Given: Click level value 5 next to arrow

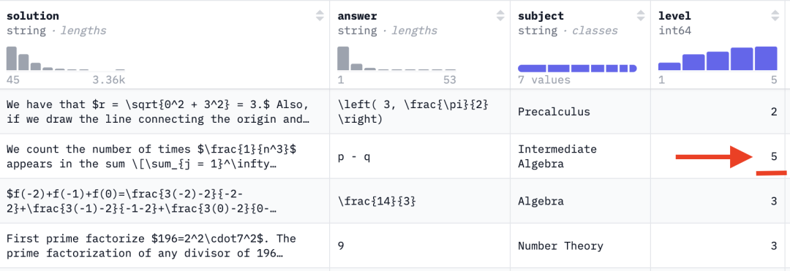Looking at the screenshot, I should click(x=773, y=156).
